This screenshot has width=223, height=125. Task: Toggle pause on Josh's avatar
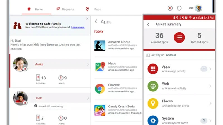tap(25, 103)
